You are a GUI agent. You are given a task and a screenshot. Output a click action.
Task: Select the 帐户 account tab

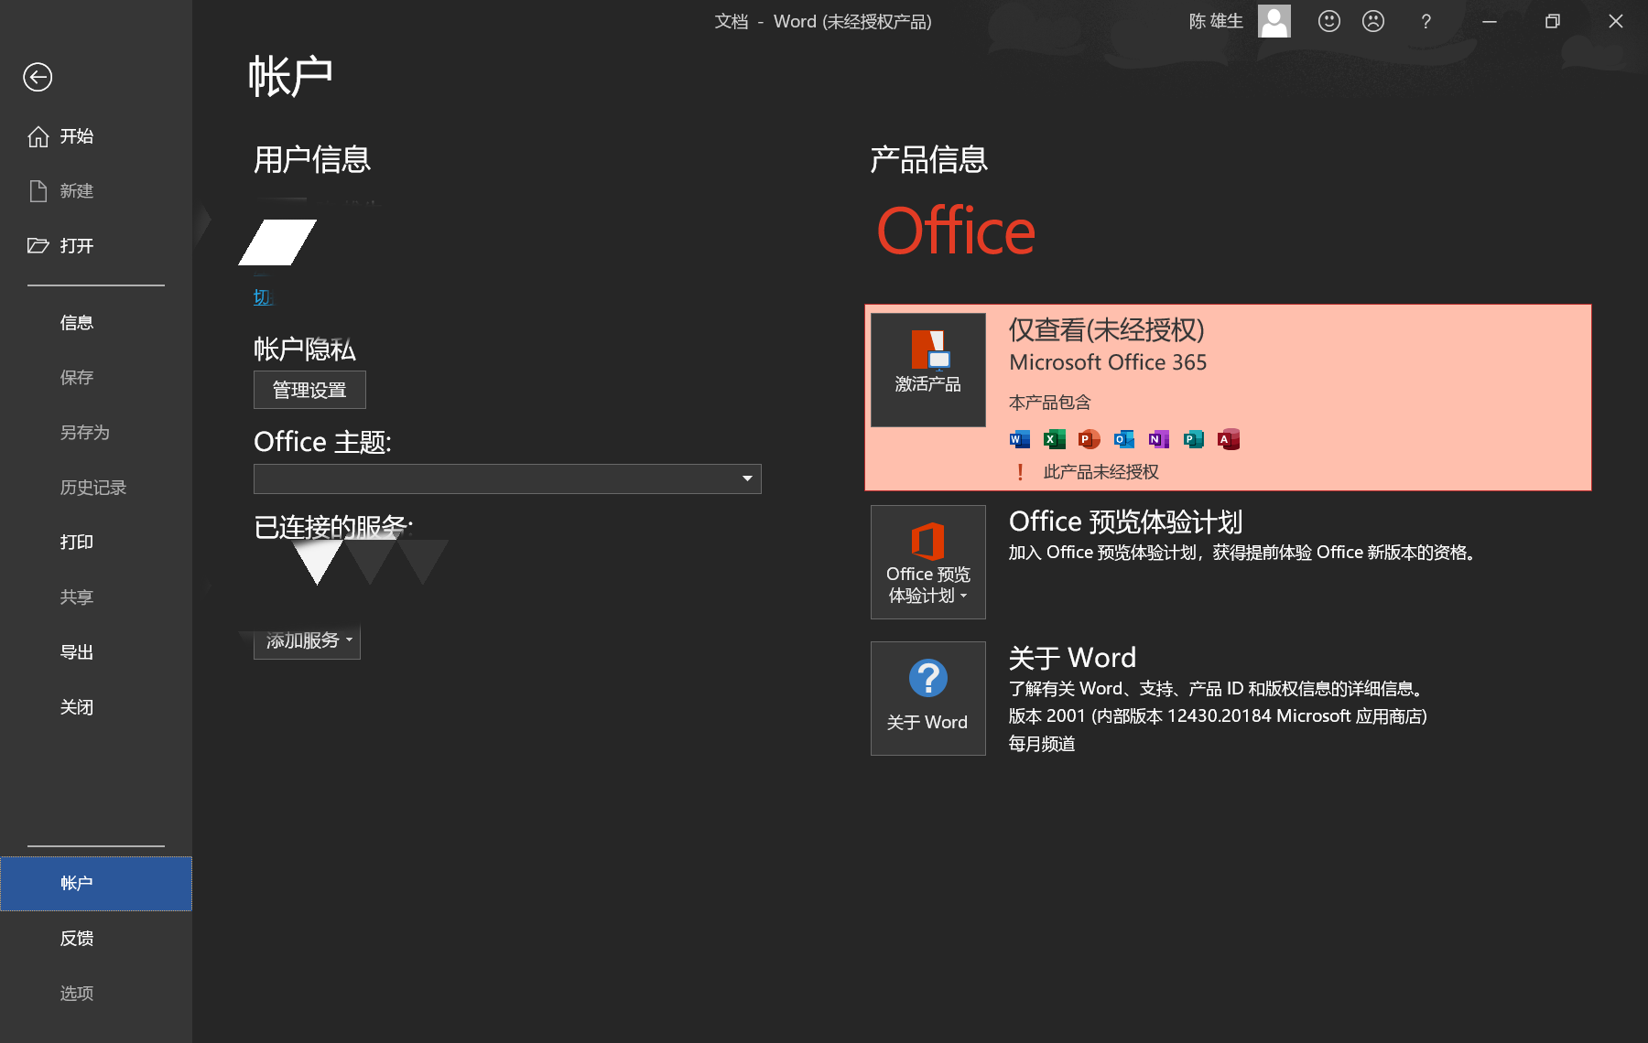pyautogui.click(x=96, y=884)
